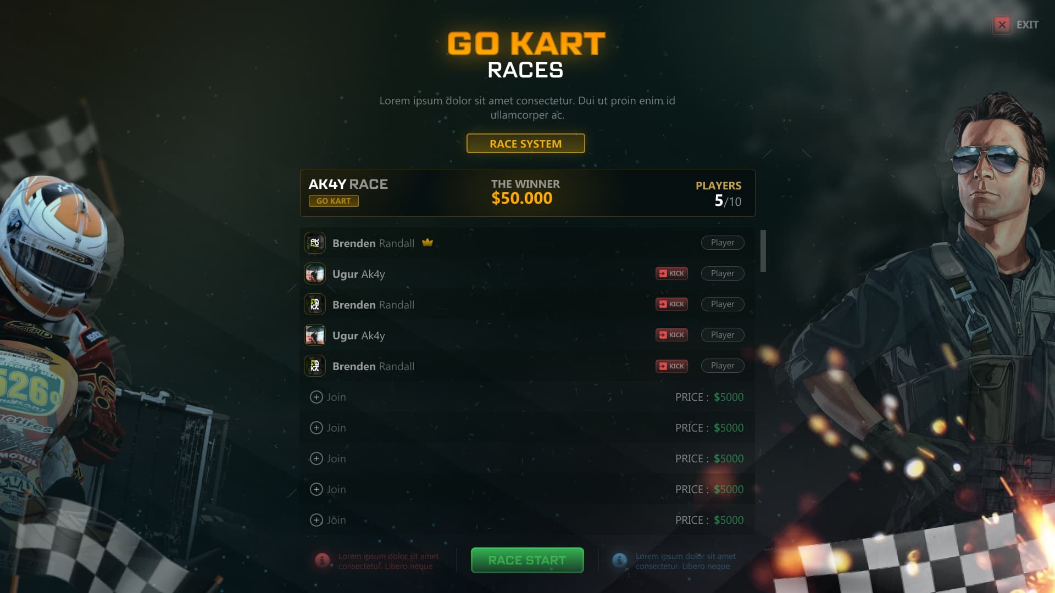Kick the second Brenden Randall entry
This screenshot has width=1055, height=593.
671,304
